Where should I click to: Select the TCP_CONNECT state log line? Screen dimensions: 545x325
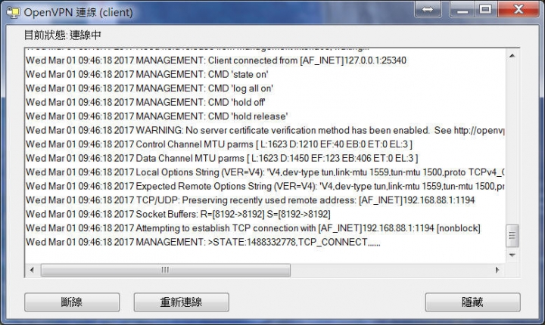[203, 243]
